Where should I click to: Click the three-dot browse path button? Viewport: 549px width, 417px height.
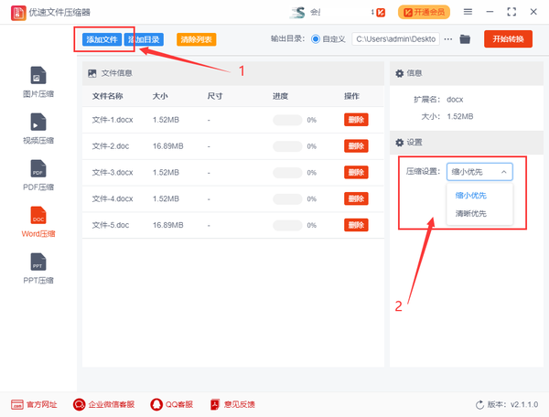point(447,39)
